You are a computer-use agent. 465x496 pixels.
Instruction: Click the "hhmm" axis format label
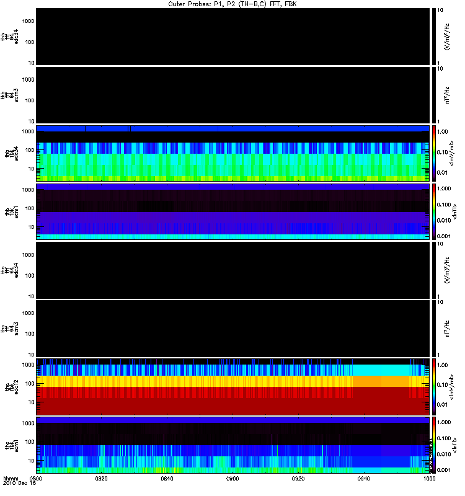(11, 479)
